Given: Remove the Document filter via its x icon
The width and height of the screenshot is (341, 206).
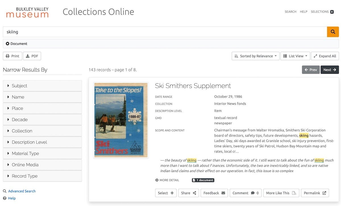Looking at the screenshot, I should pyautogui.click(x=8, y=44).
